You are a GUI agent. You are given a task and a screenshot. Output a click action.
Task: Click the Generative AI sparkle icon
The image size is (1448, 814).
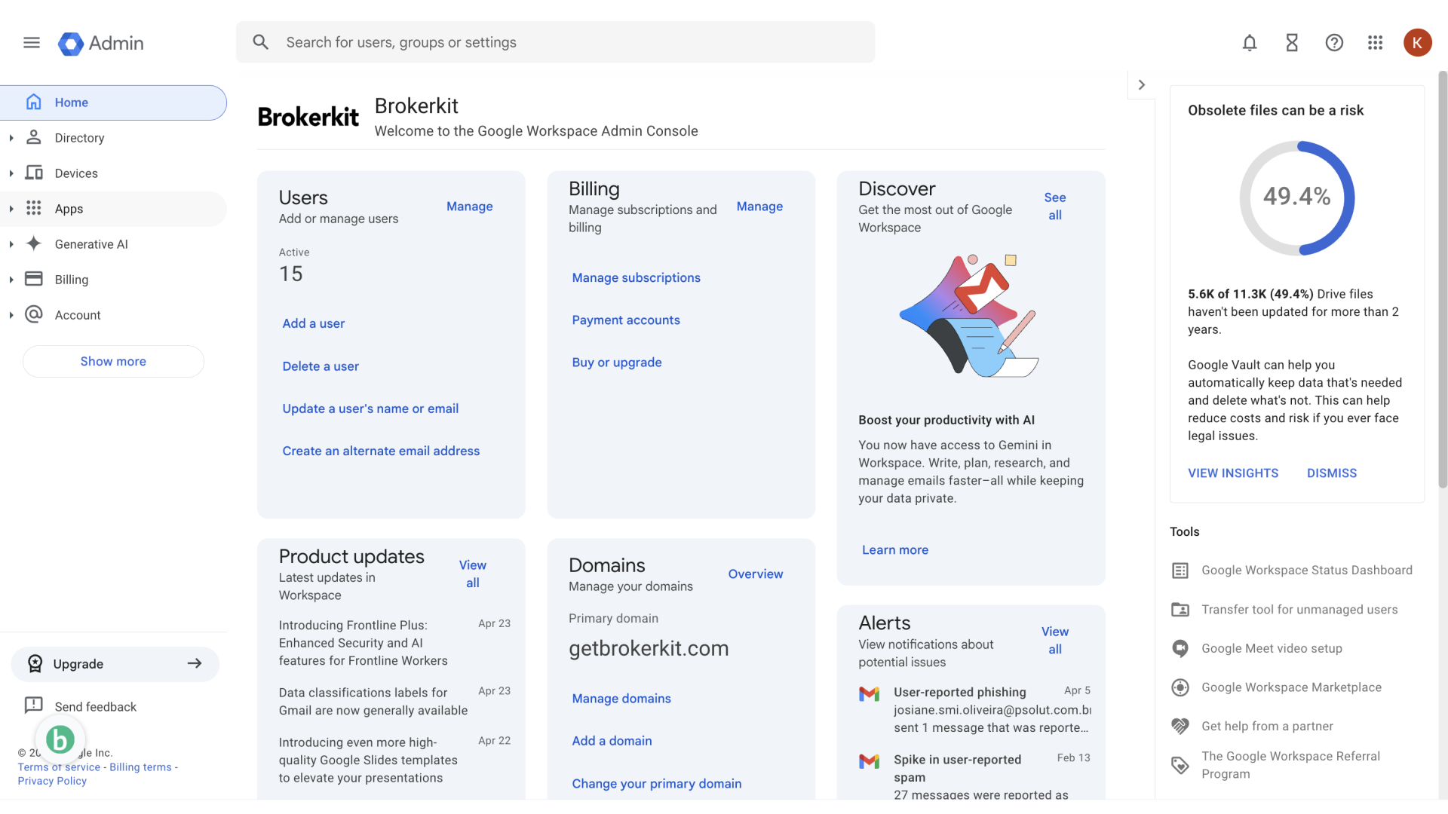click(34, 243)
